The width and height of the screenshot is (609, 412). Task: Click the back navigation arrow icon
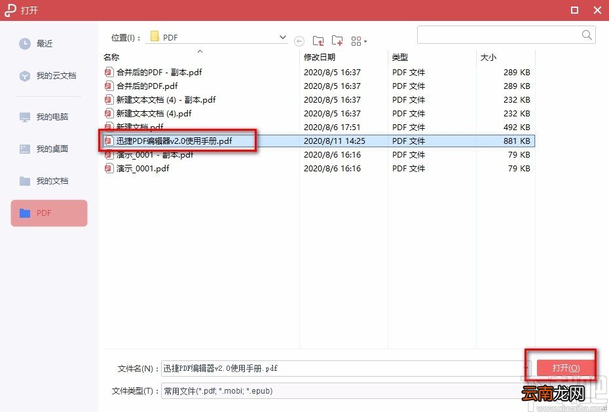click(x=299, y=41)
